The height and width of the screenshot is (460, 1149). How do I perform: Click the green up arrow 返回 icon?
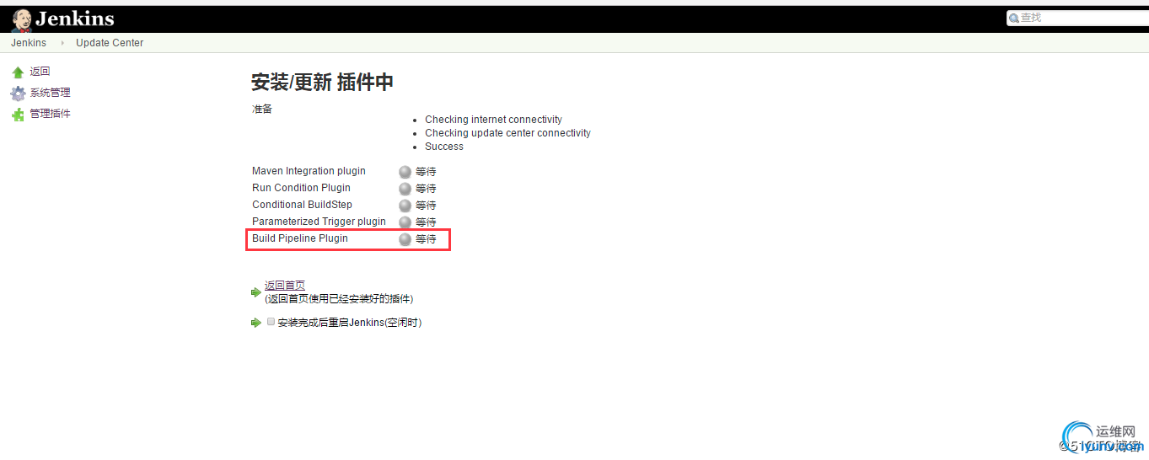[18, 72]
